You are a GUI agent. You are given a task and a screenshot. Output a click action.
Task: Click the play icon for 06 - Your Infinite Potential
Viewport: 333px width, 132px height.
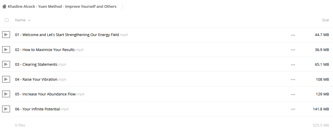[6, 109]
